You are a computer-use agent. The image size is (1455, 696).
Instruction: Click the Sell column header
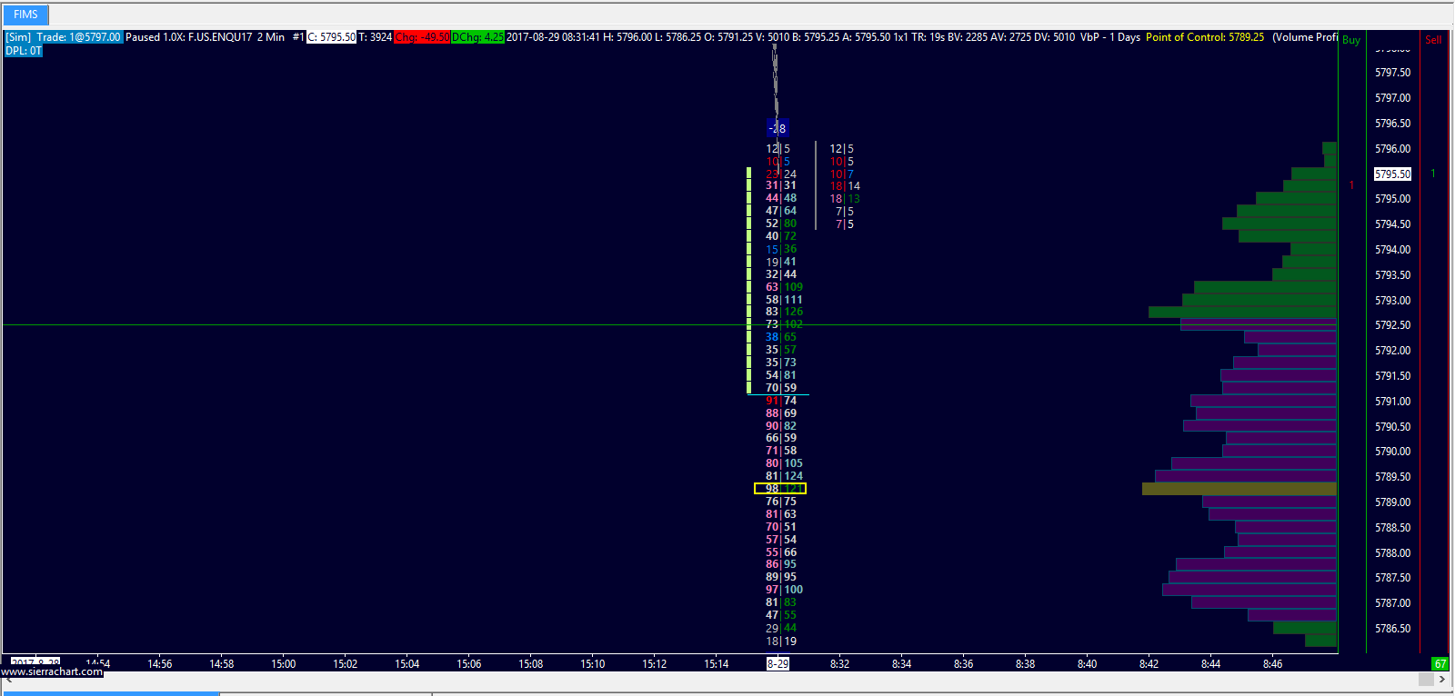coord(1433,40)
